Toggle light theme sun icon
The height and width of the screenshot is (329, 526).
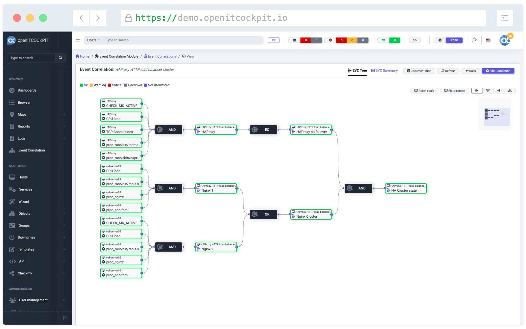474,40
